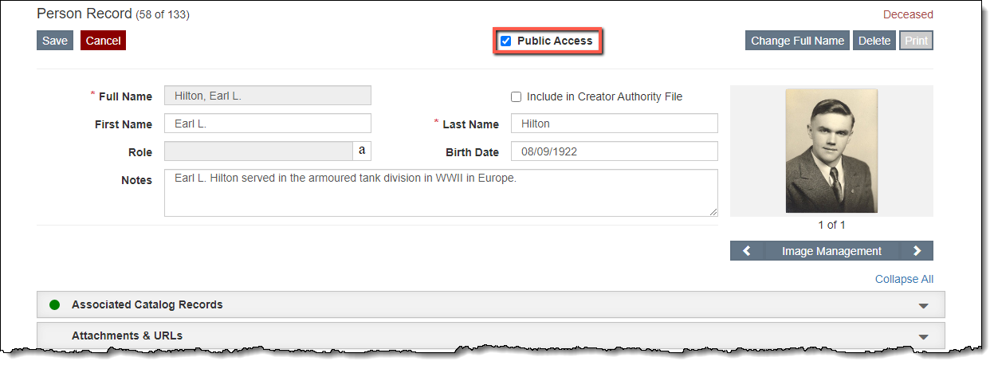
Task: Delete this person record
Action: 874,41
